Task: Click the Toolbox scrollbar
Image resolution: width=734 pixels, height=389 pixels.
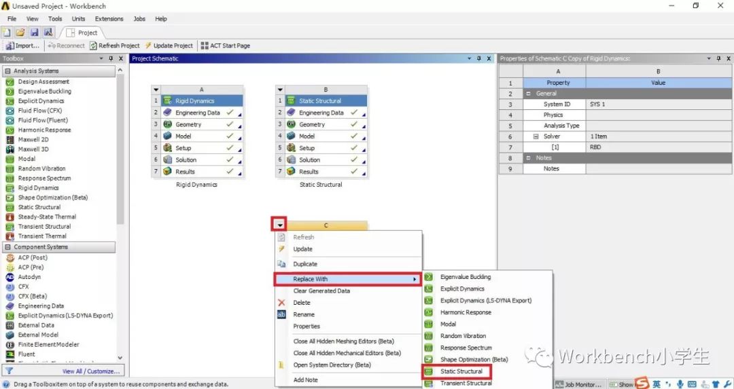Action: click(120, 149)
